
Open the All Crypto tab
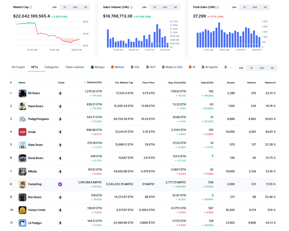[18, 67]
